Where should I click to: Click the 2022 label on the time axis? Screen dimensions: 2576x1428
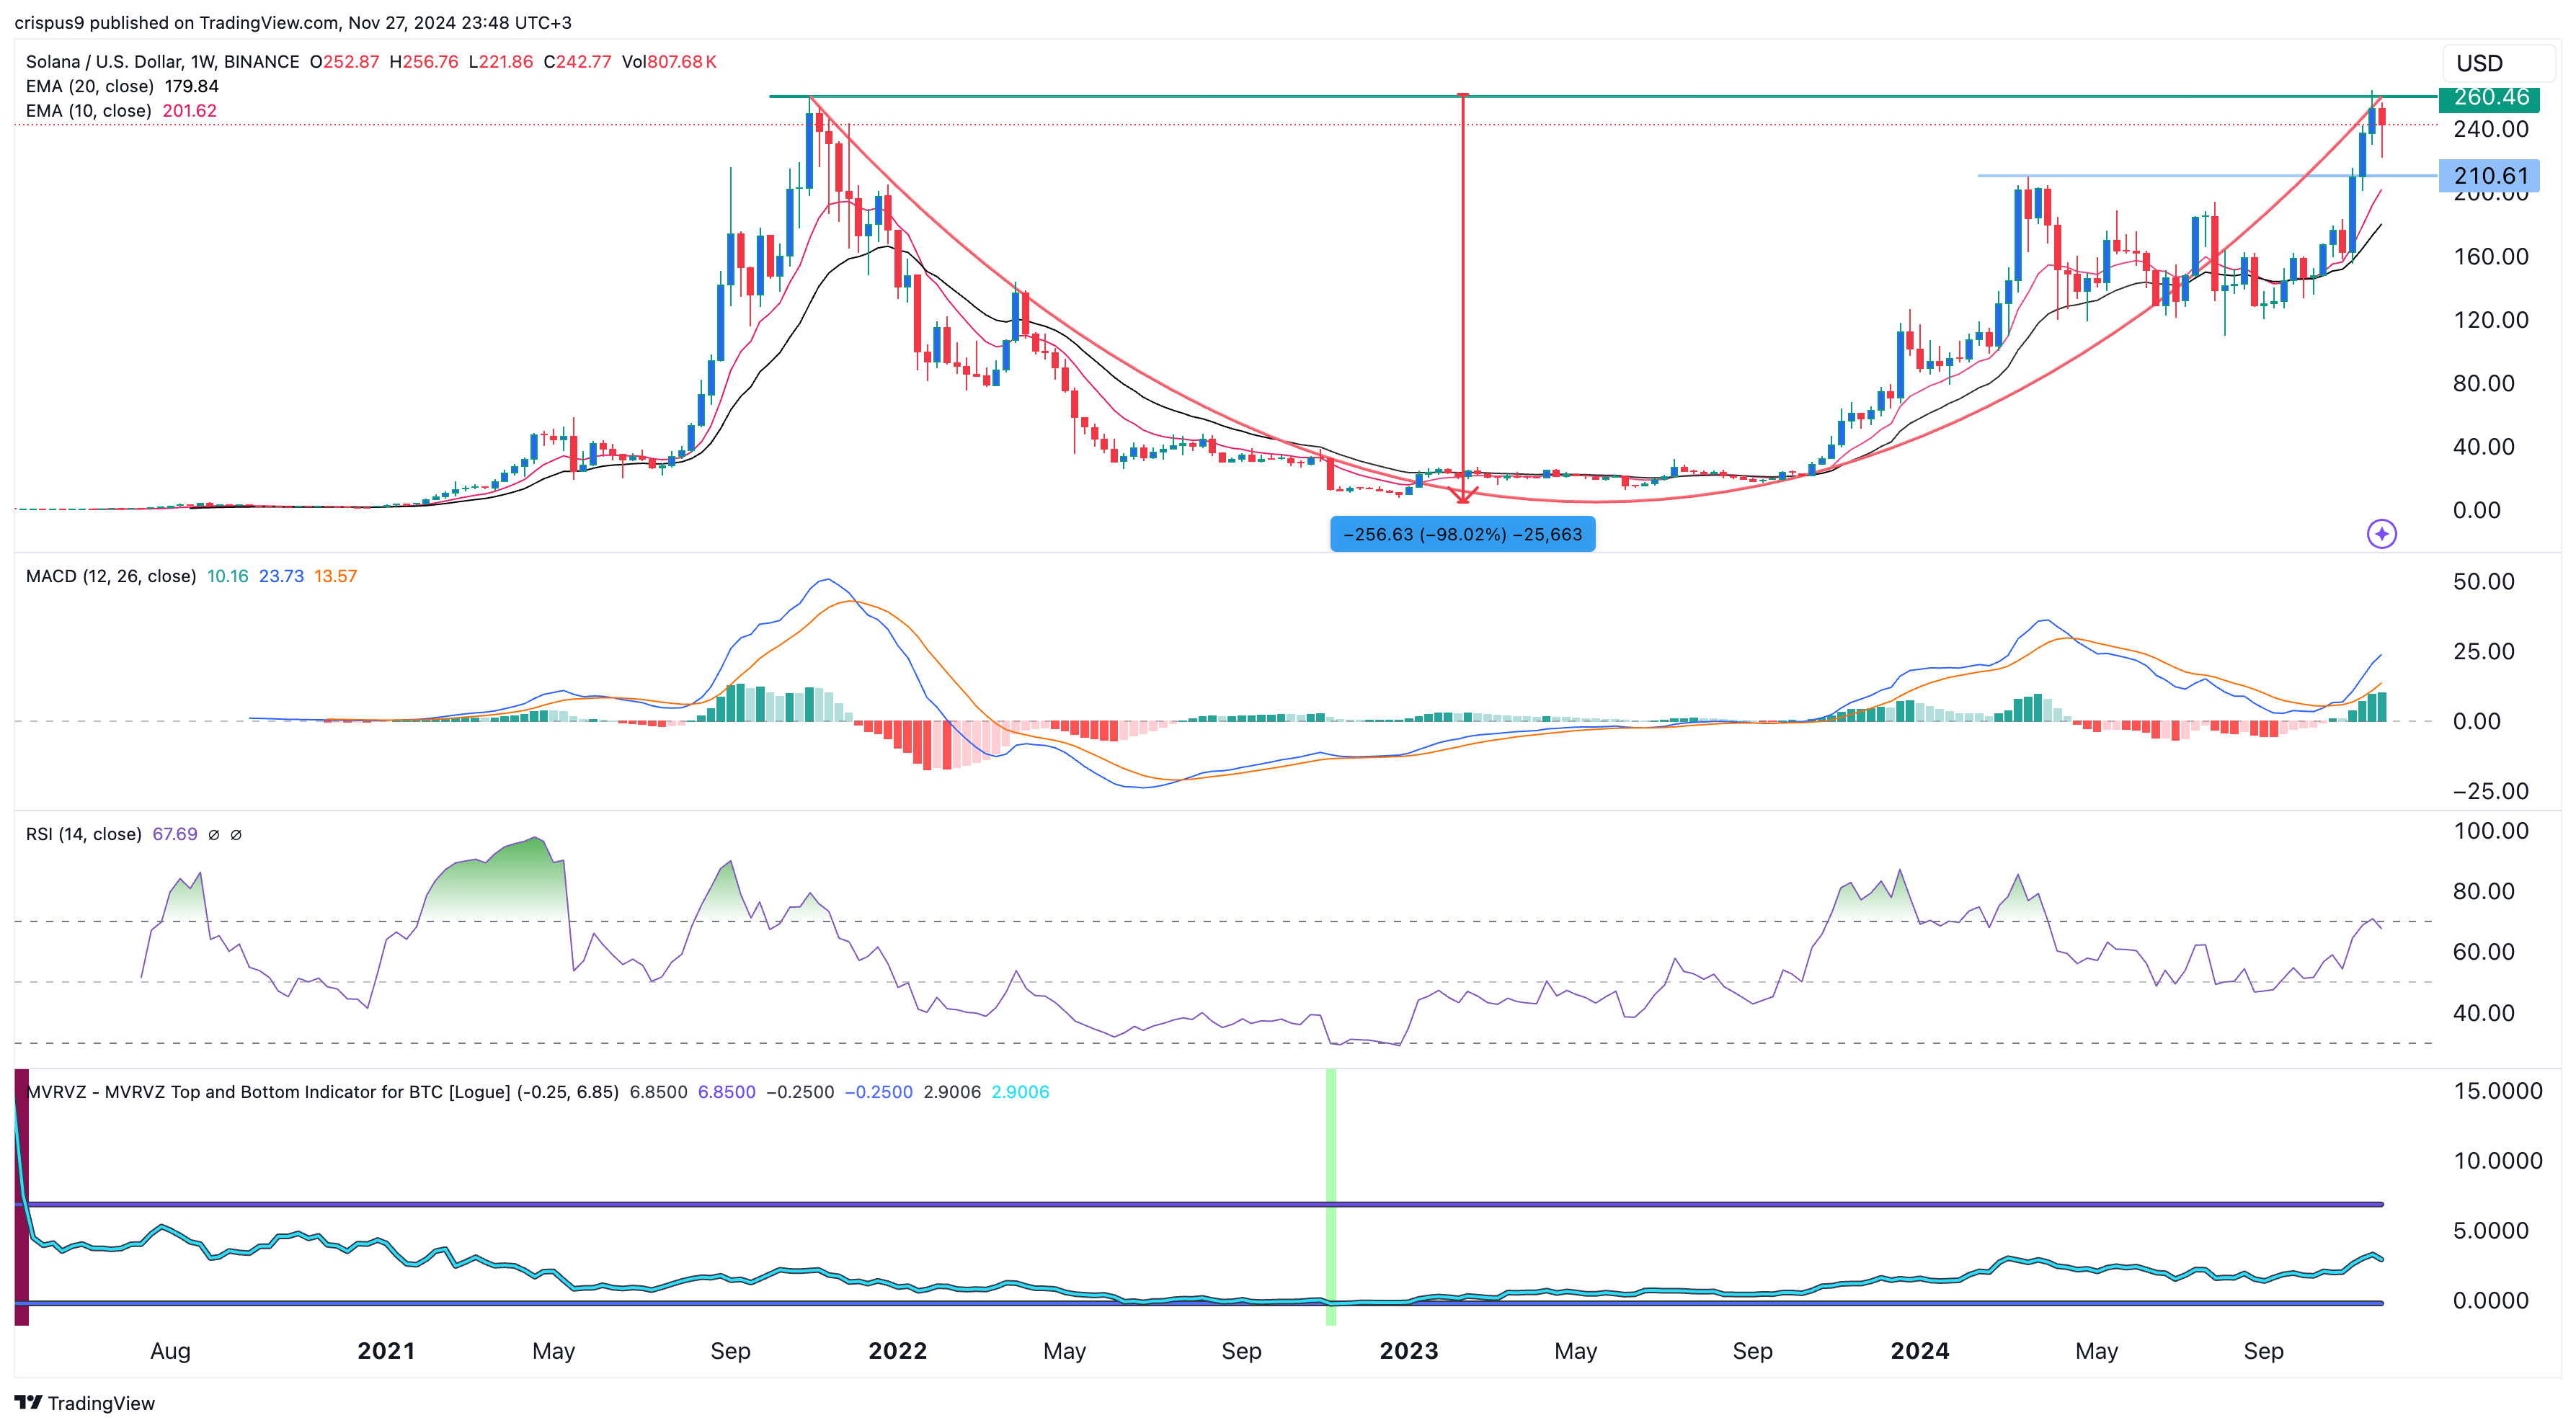pyautogui.click(x=897, y=1351)
